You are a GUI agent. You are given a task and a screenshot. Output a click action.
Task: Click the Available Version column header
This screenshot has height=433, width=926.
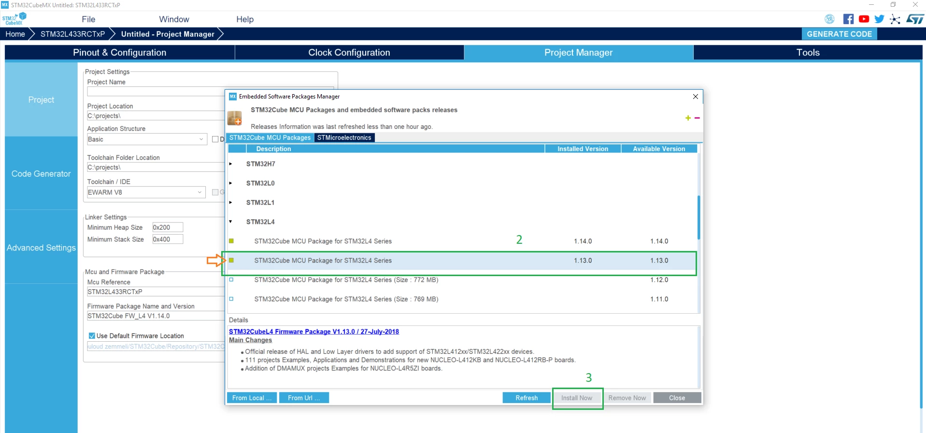point(659,149)
